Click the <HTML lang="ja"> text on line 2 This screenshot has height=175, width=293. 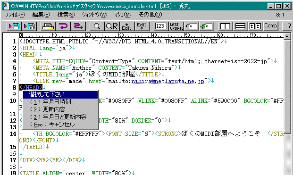coord(46,48)
